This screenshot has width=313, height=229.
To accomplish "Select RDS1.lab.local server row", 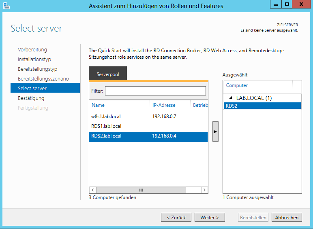I will (x=106, y=126).
